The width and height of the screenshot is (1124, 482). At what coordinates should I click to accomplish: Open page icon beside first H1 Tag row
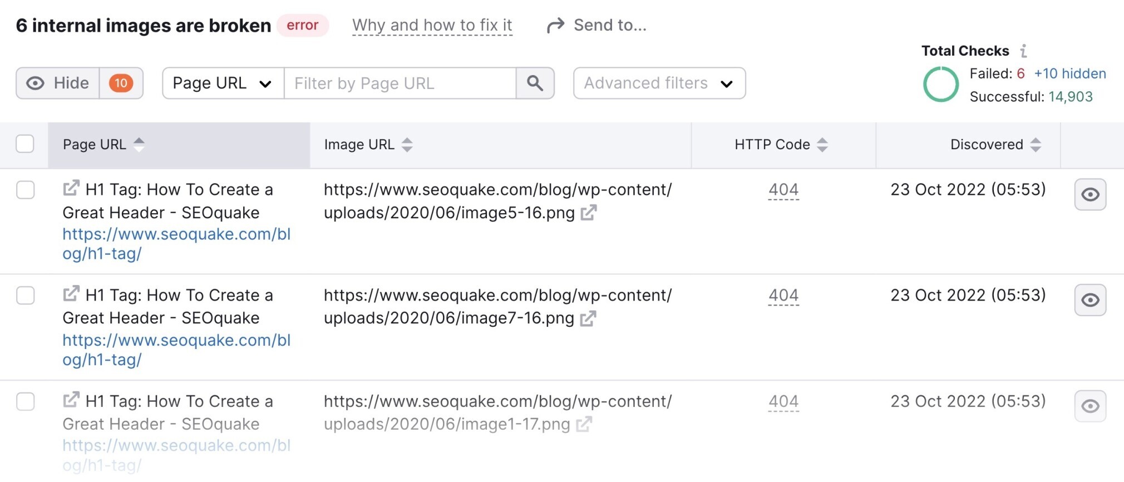[x=71, y=188]
